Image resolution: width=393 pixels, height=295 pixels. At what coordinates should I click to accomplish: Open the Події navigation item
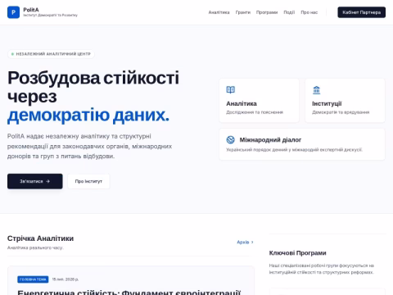(289, 12)
